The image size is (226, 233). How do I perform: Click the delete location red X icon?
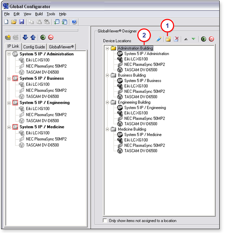(176, 39)
